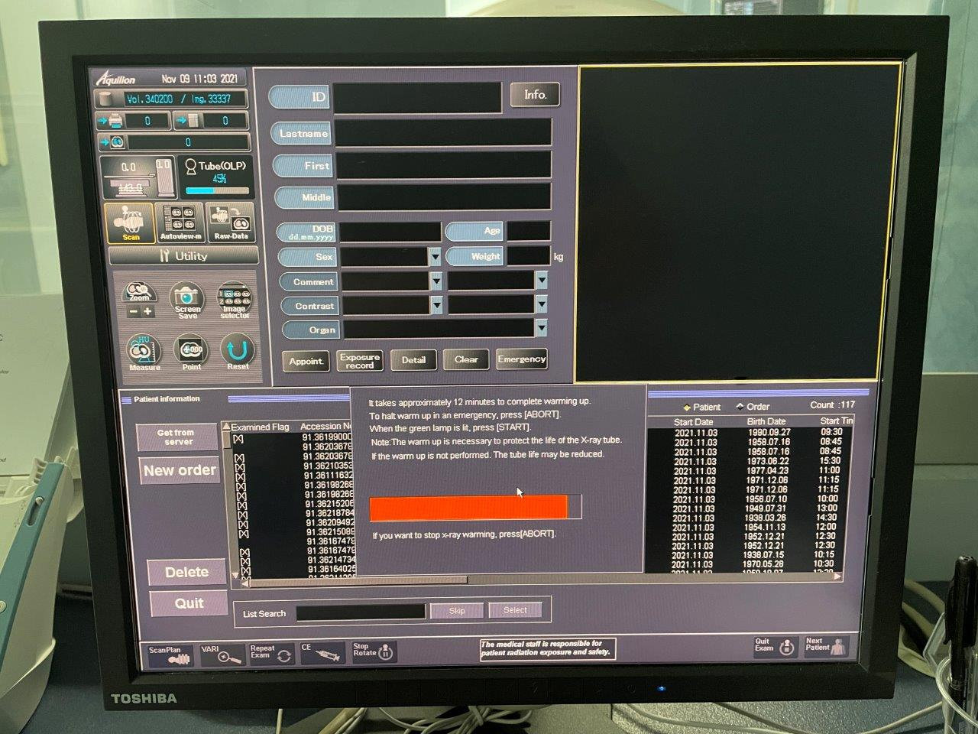Expand the Contrast dropdown arrow
The width and height of the screenshot is (978, 734).
pyautogui.click(x=436, y=306)
